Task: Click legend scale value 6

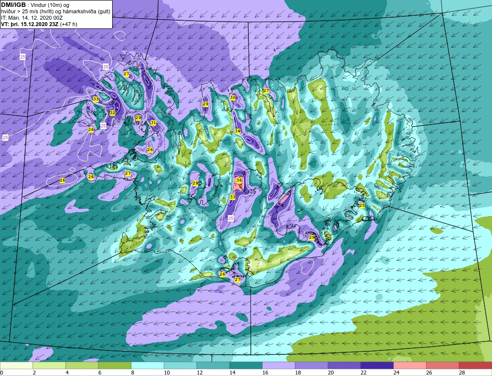Action: point(100,373)
